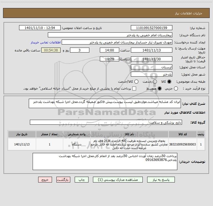This screenshot has width=213, height=206.
Task: Click the اطلاعات کالاهای مورد نیاز heading
Action: tap(185, 113)
